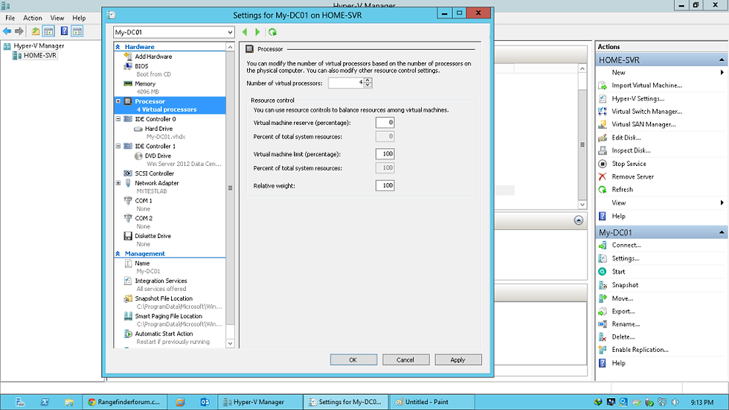Expand the Network Adapter node
This screenshot has height=410, width=729.
[x=118, y=183]
